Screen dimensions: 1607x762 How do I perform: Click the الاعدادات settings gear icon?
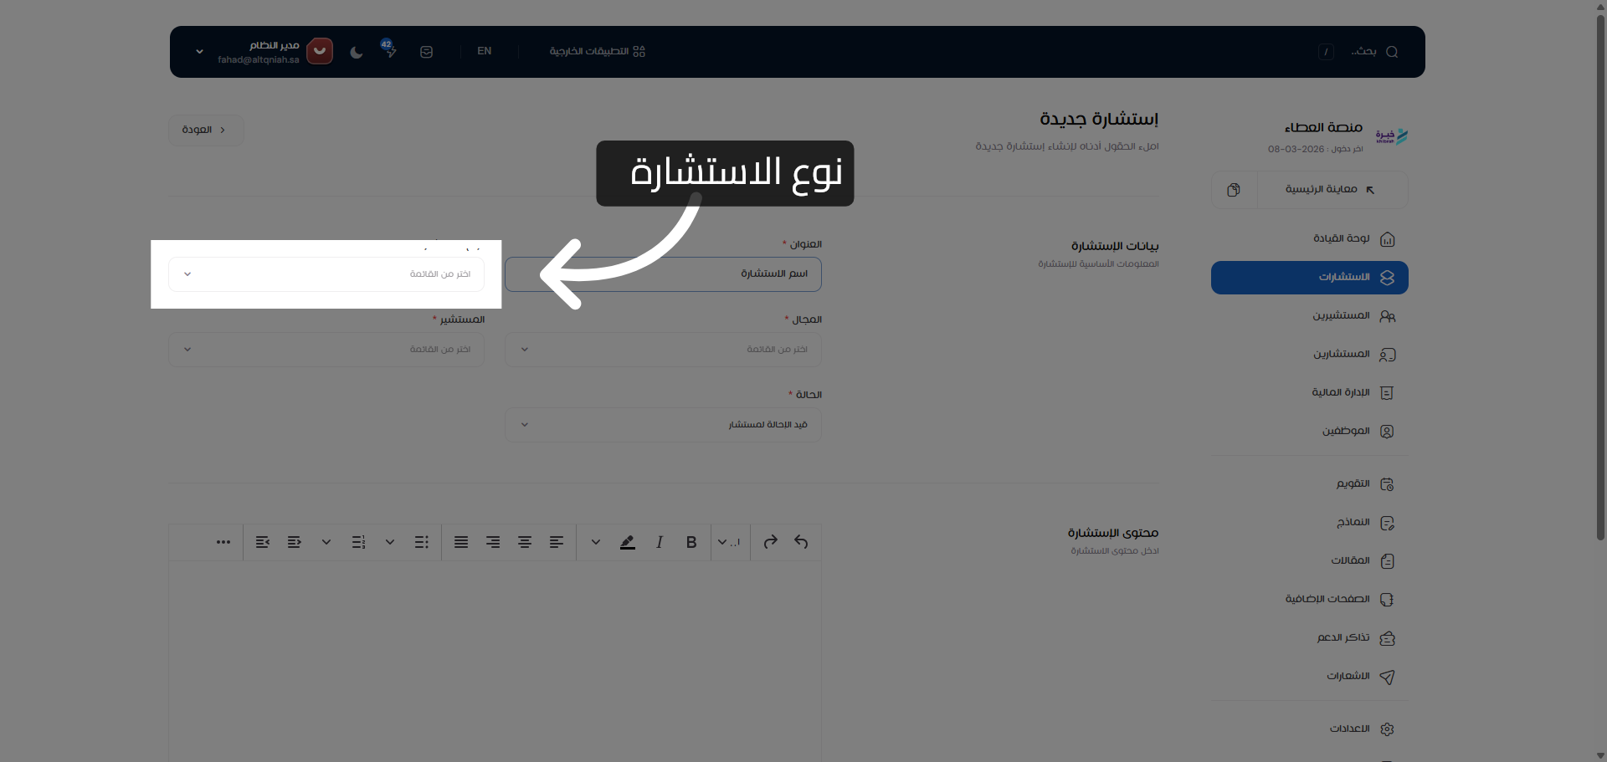click(1387, 729)
